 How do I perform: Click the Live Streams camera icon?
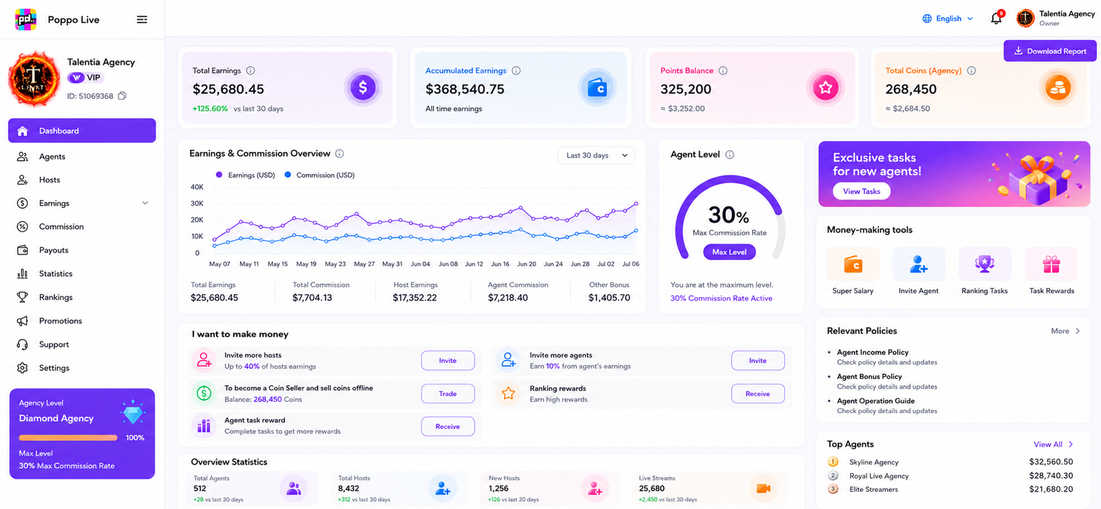(x=763, y=488)
